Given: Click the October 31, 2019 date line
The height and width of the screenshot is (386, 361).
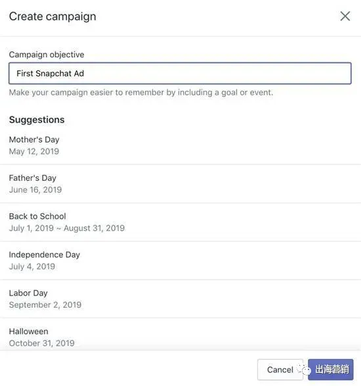Looking at the screenshot, I should click(x=42, y=343).
